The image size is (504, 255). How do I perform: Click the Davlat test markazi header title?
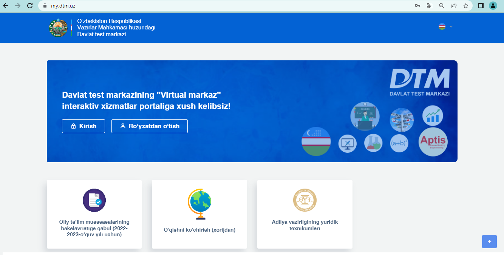click(116, 28)
